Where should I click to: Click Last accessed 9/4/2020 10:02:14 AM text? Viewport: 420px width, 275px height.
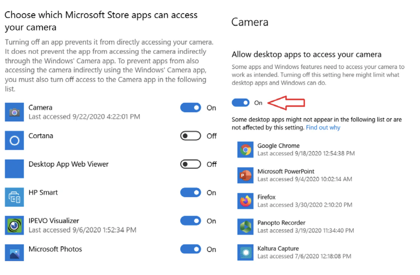tap(305, 179)
